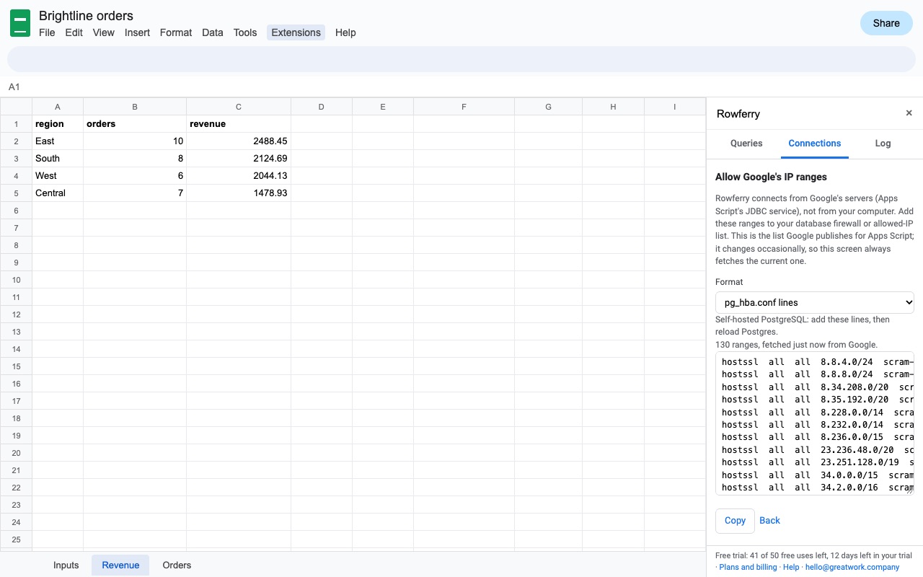Screen dimensions: 923x577
Task: Click the Share button
Action: click(x=886, y=23)
